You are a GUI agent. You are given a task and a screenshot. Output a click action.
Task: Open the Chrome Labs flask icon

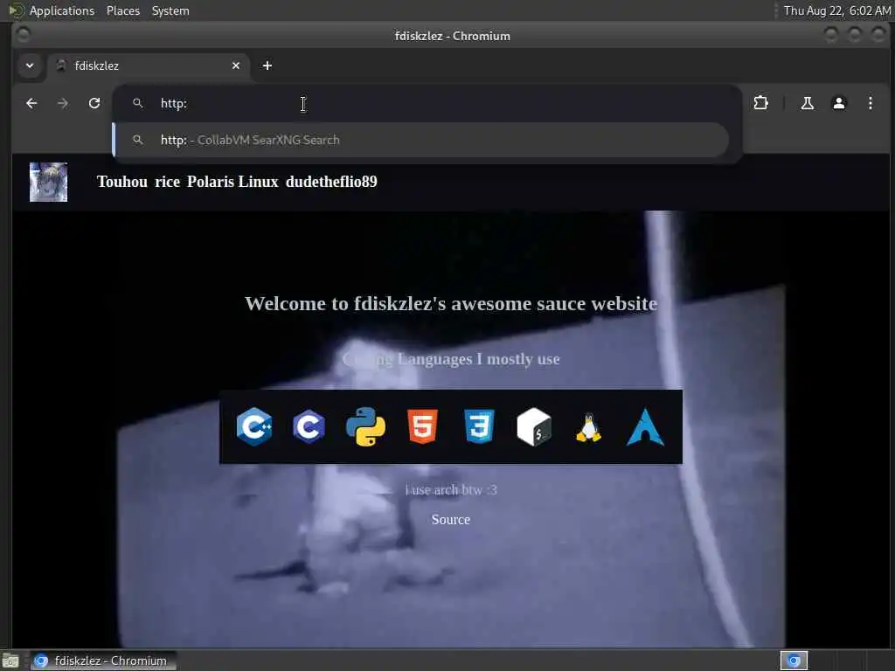coord(807,103)
